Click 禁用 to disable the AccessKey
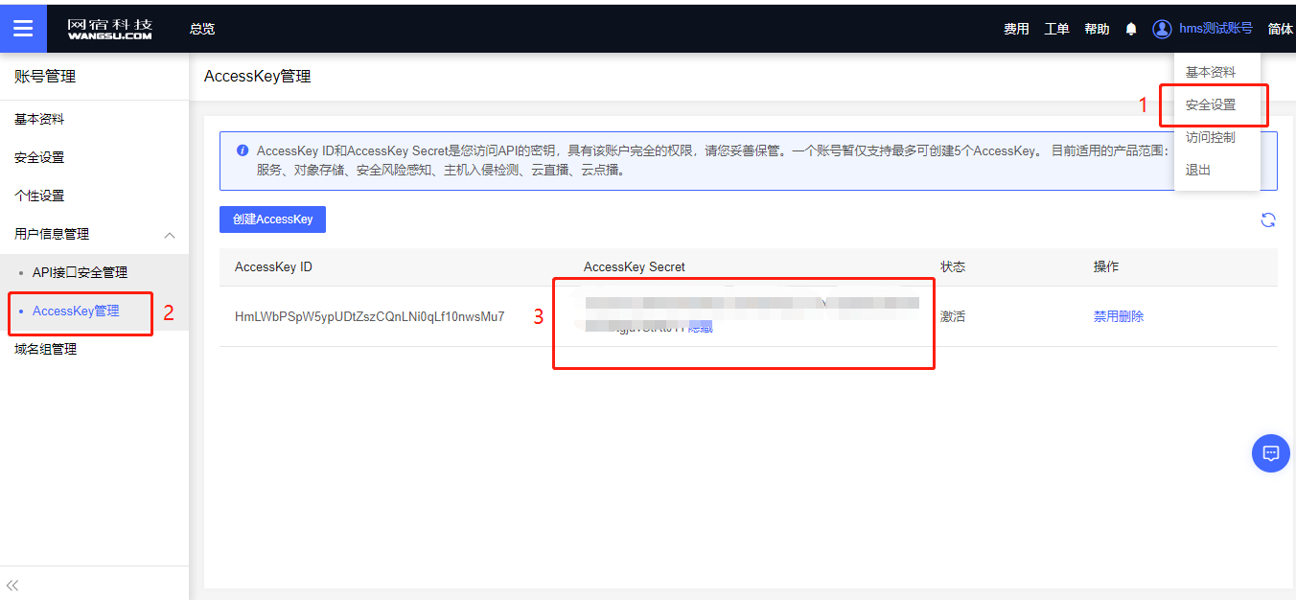This screenshot has width=1296, height=600. pyautogui.click(x=1106, y=316)
